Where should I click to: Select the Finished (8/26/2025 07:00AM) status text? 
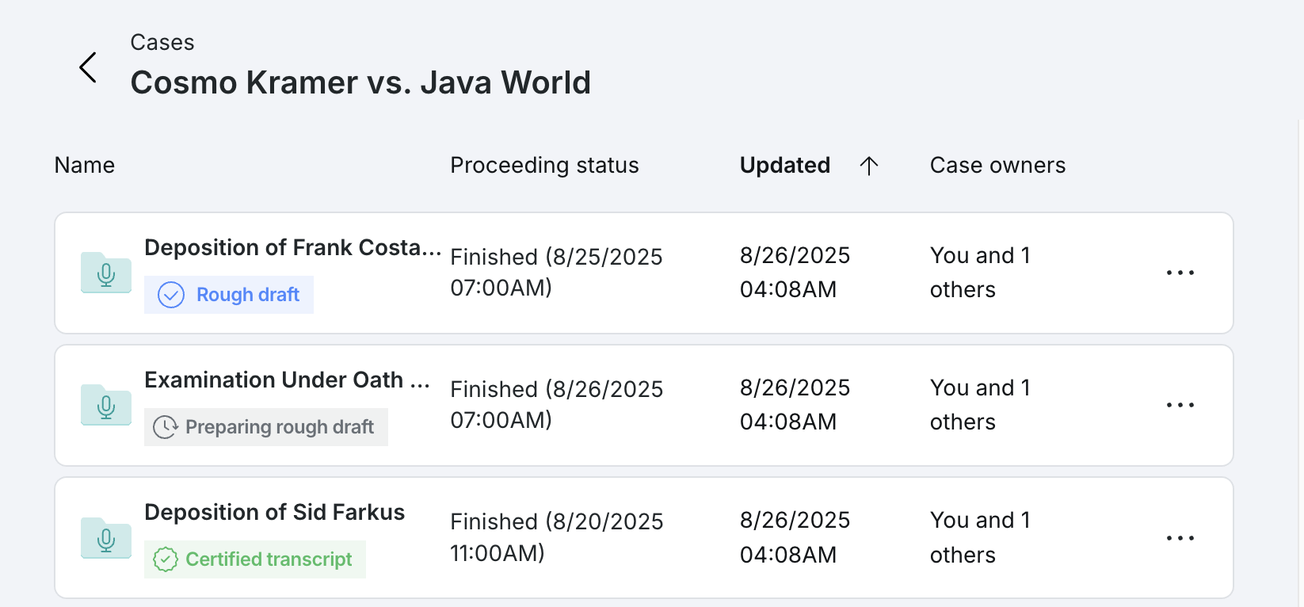(556, 404)
